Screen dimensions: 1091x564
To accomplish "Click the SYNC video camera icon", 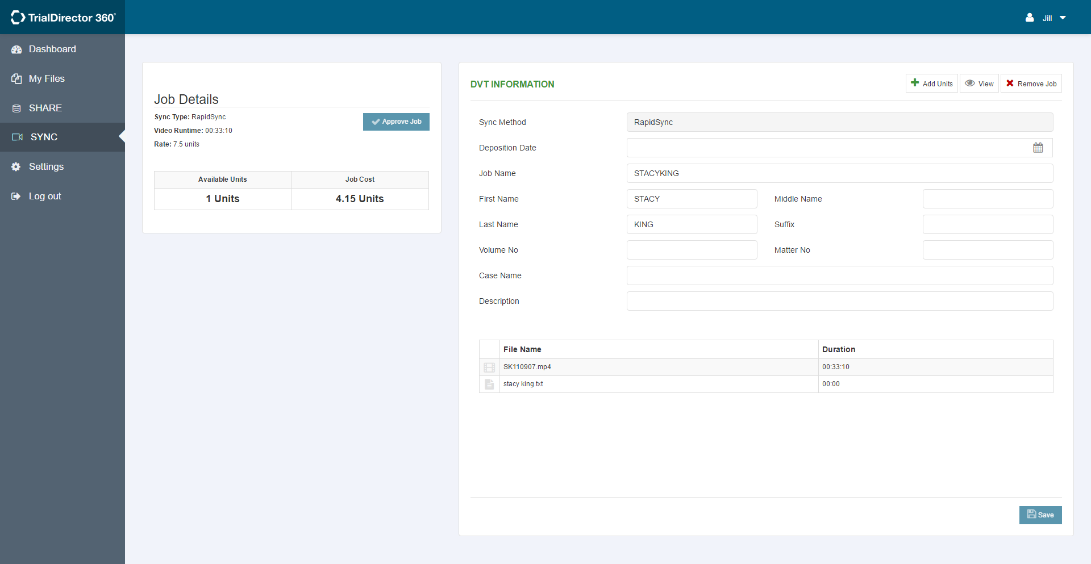I will [x=18, y=137].
